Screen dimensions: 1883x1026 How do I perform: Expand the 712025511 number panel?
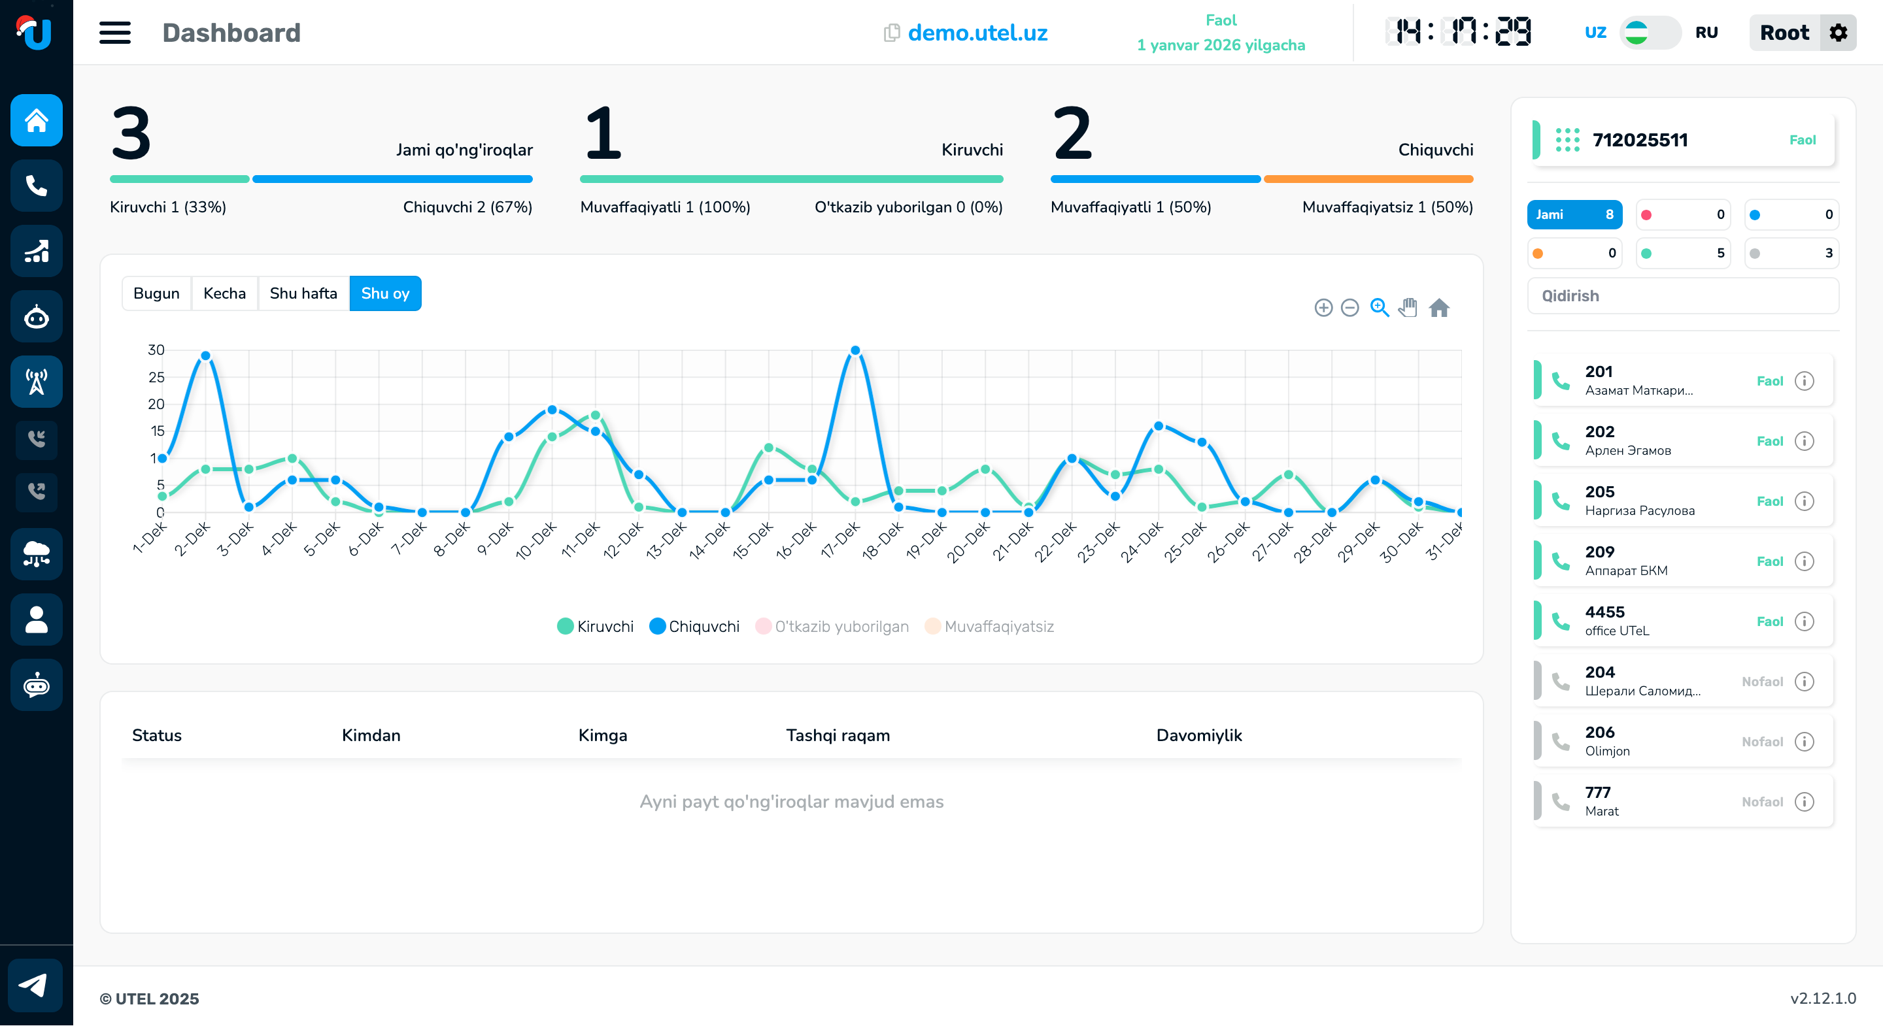coord(1681,140)
